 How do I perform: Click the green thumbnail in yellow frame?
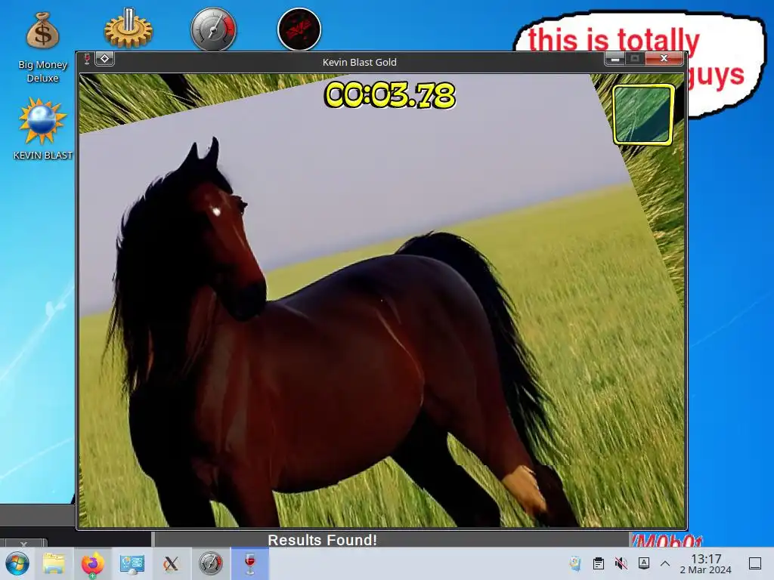point(642,115)
